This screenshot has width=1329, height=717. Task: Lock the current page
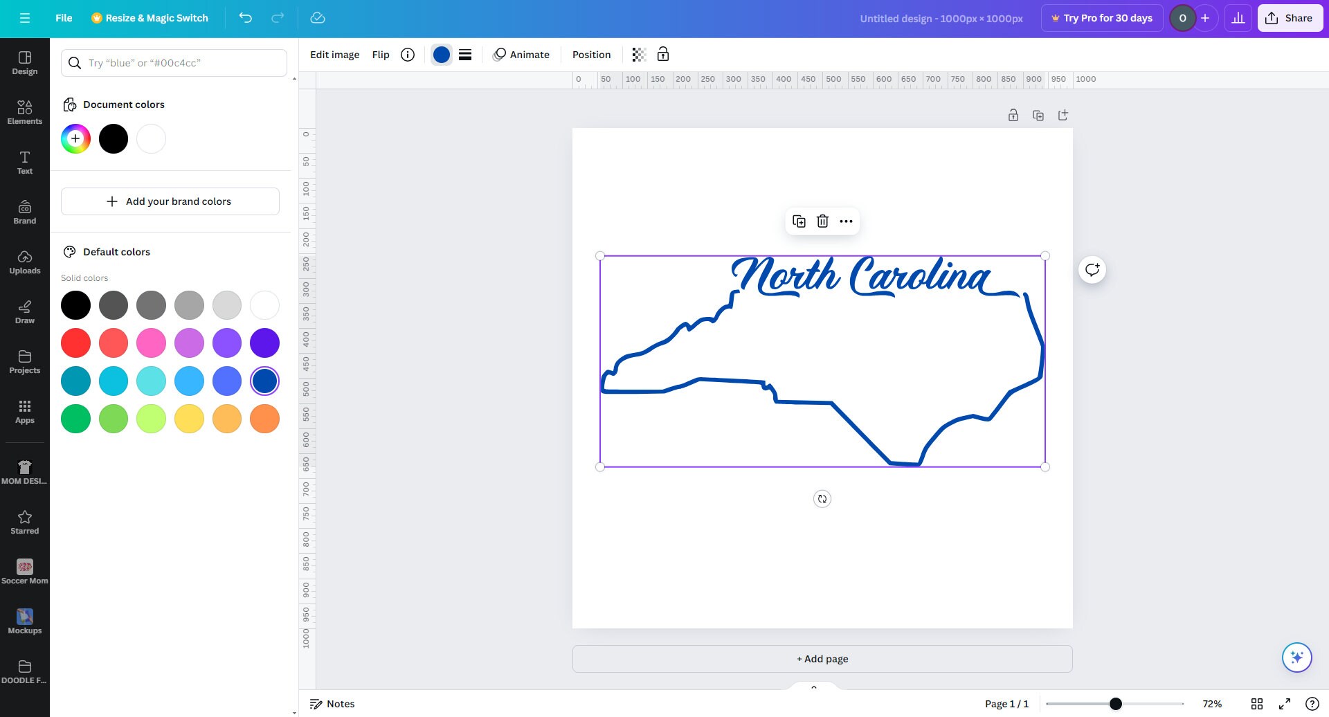pyautogui.click(x=1013, y=115)
